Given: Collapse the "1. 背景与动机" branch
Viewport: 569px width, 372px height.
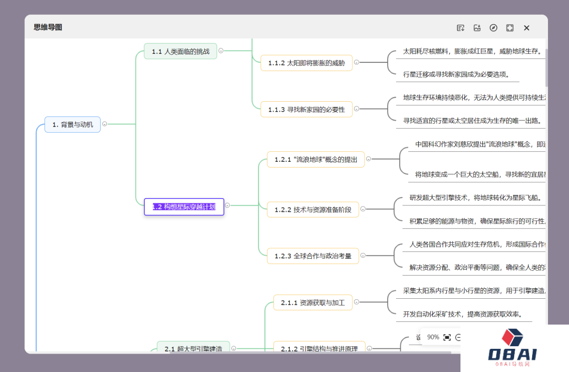Looking at the screenshot, I should (104, 124).
